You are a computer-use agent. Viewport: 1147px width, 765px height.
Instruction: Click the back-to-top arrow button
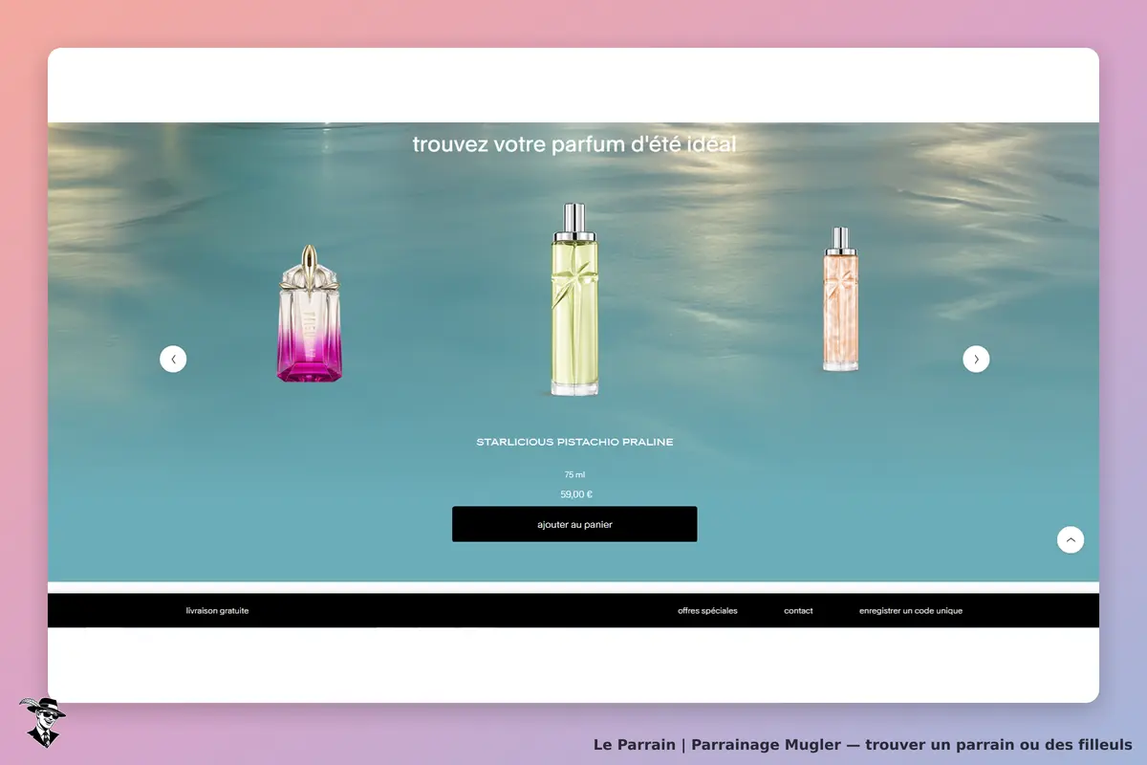[x=1071, y=539]
